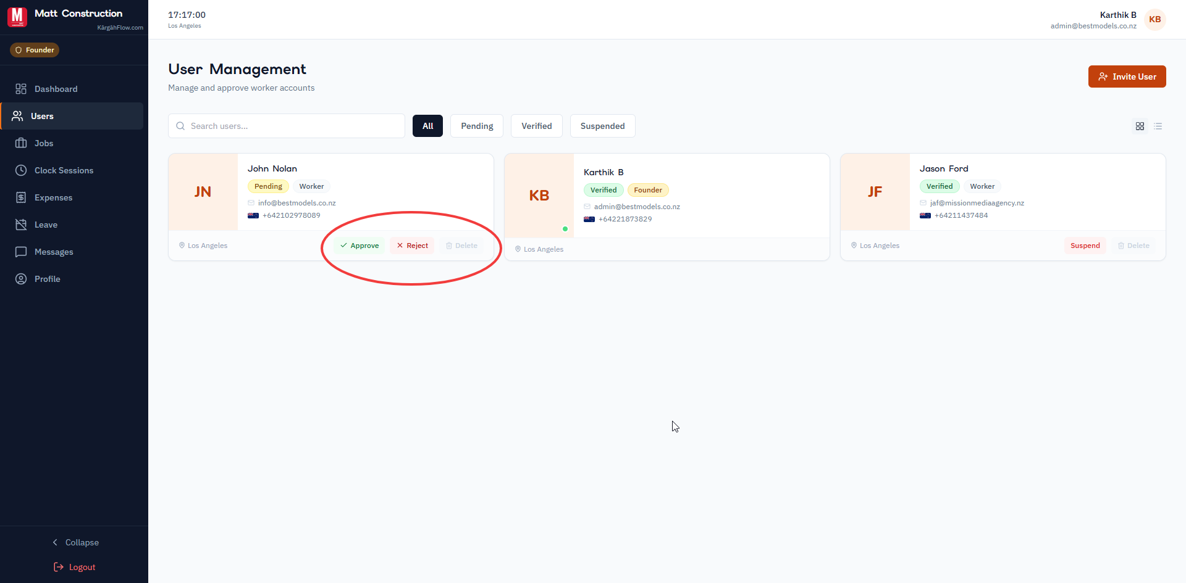The height and width of the screenshot is (583, 1186).
Task: Approve John Nolan's account
Action: (x=360, y=246)
